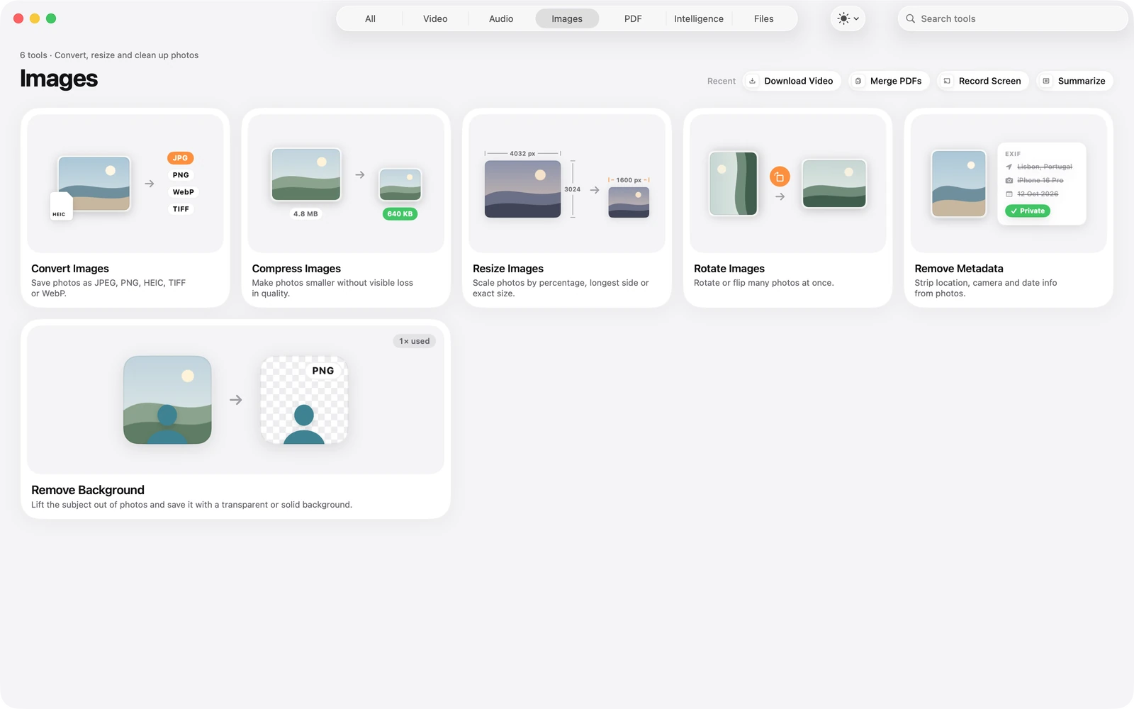1134x709 pixels.
Task: Click the TIFF format label
Action: 181,209
